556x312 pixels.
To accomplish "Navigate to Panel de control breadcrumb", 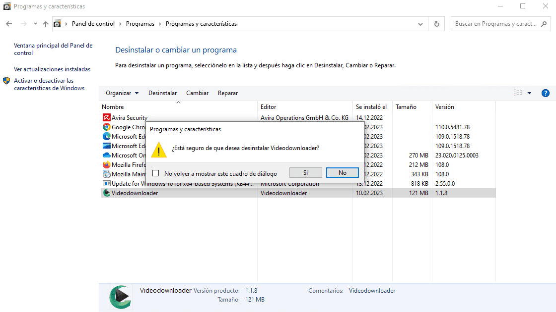I will coord(93,23).
